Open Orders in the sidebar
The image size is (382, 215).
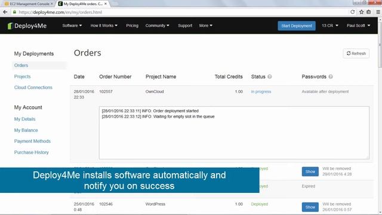[x=21, y=65]
